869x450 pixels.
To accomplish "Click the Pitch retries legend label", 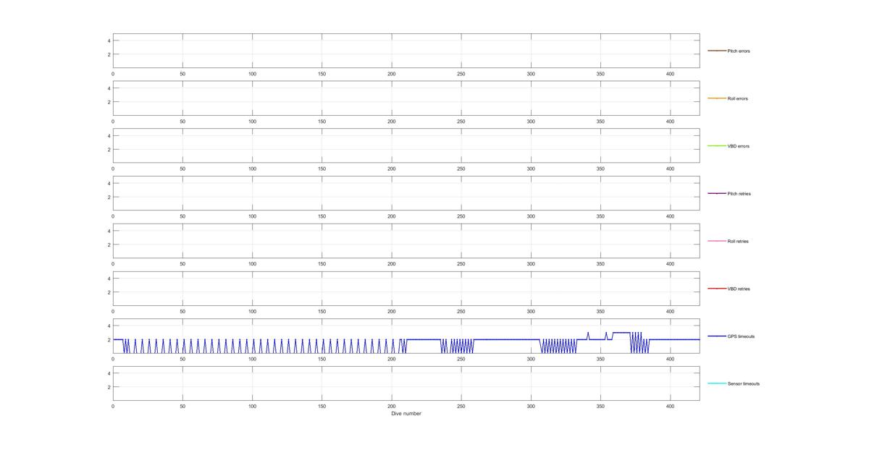I will pyautogui.click(x=739, y=194).
